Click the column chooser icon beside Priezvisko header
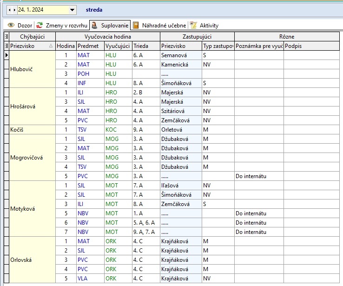 tap(6, 46)
